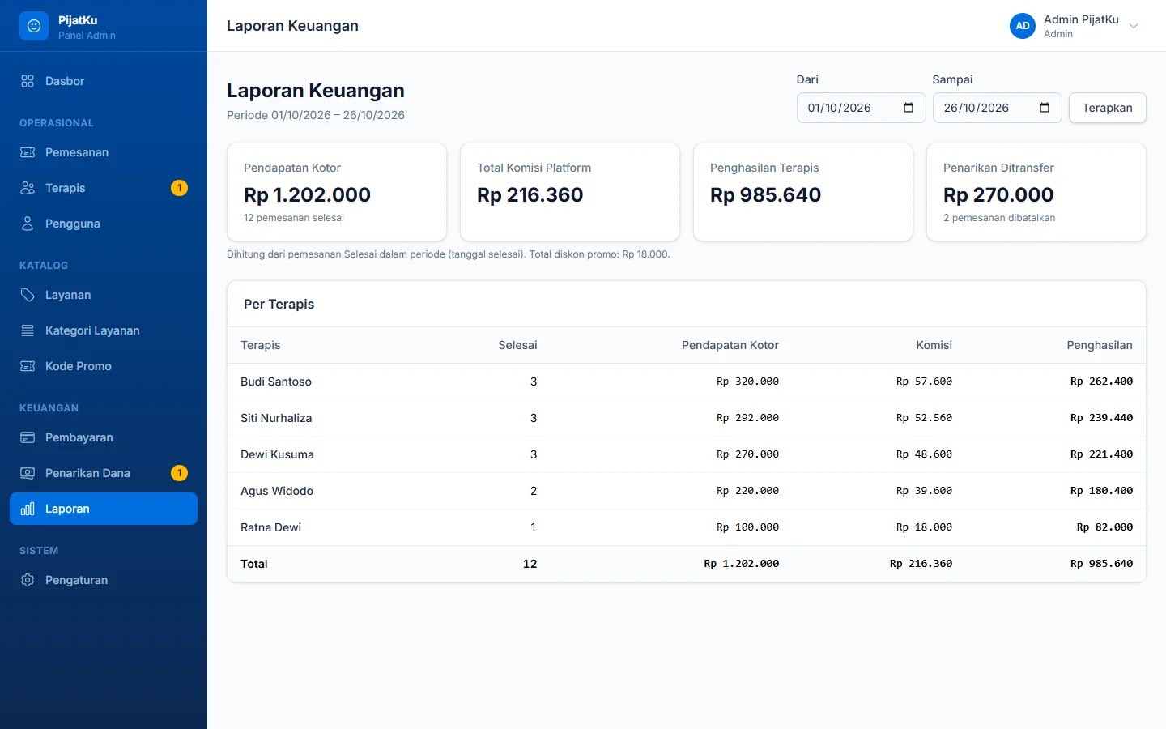Viewport: 1166px width, 729px height.
Task: Click the PijatKu smiley logo icon
Action: coord(34,26)
